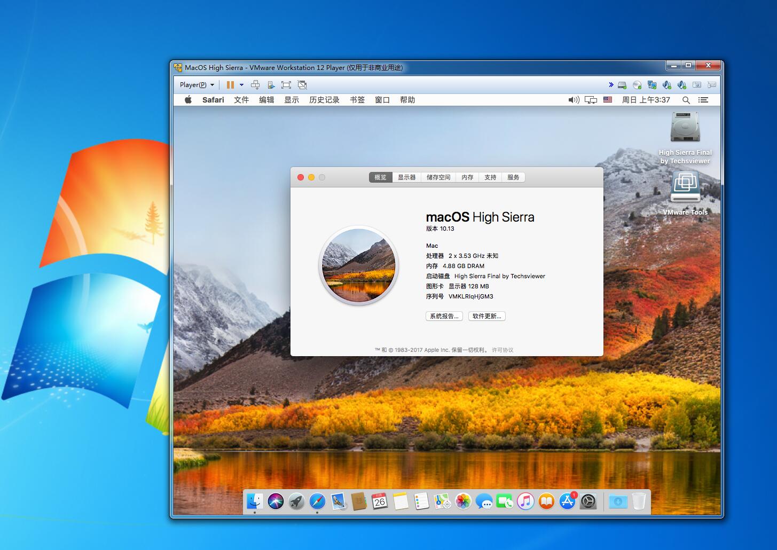Open the 窗口 menu

(382, 100)
